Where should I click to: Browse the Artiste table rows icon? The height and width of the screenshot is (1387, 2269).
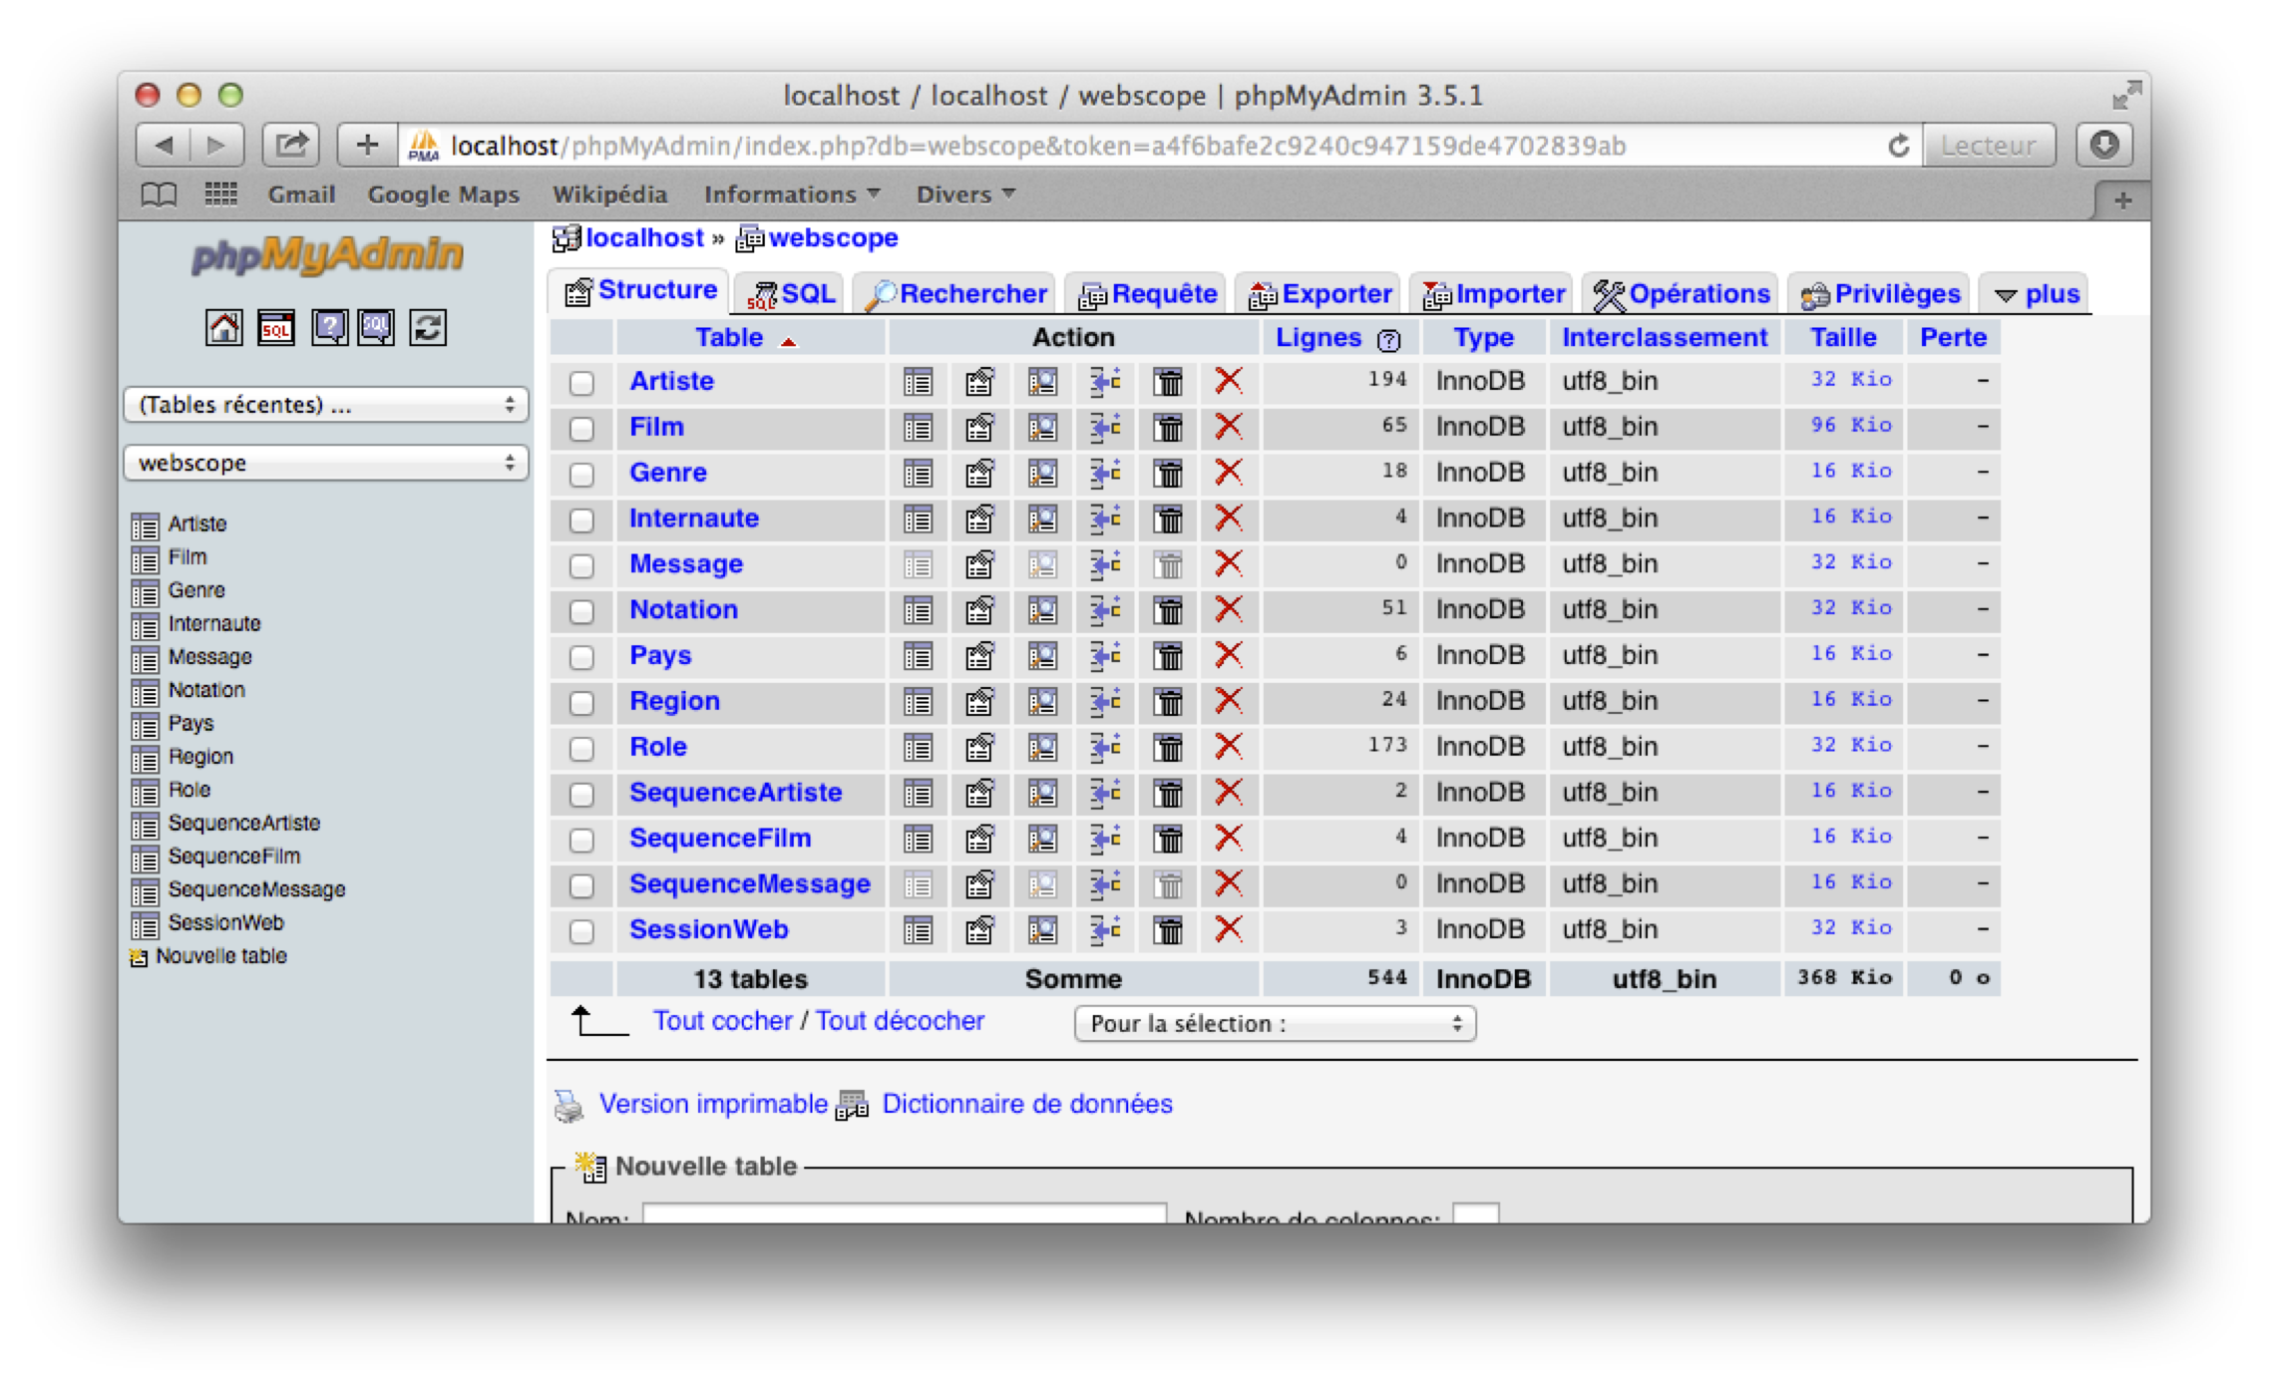pyautogui.click(x=918, y=381)
